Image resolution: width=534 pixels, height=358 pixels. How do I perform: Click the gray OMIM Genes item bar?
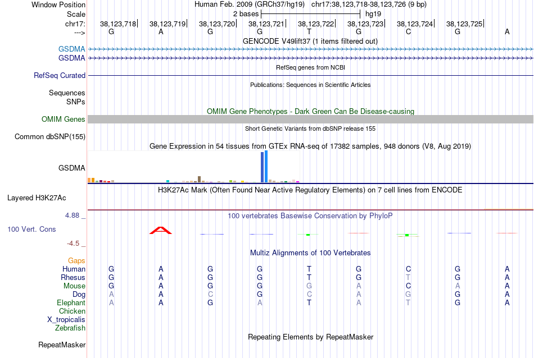click(x=311, y=119)
